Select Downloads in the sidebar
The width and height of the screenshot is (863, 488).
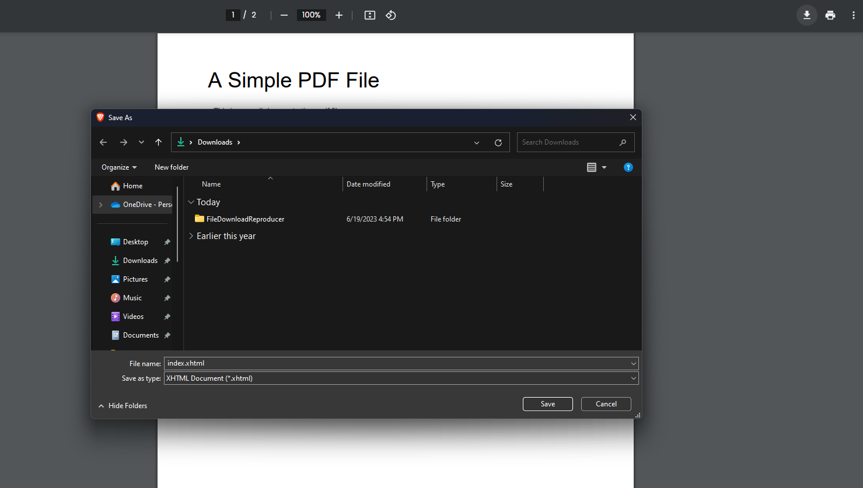point(140,260)
